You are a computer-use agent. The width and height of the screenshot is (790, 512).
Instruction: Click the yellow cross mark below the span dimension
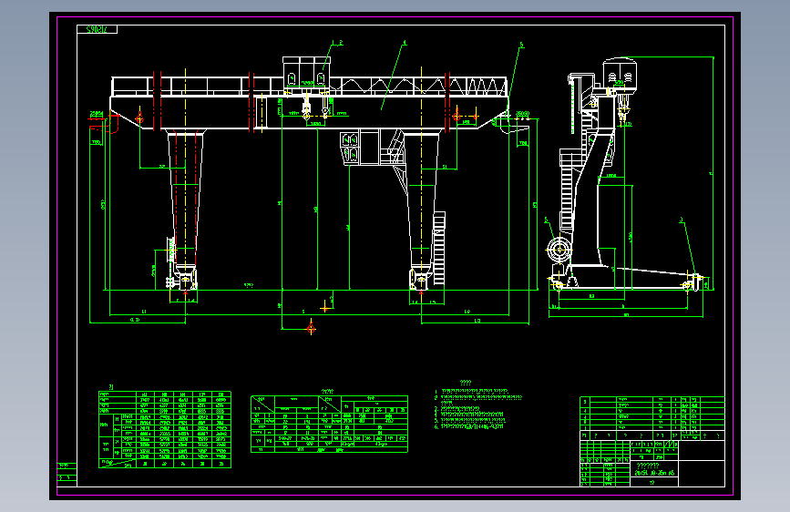point(325,307)
